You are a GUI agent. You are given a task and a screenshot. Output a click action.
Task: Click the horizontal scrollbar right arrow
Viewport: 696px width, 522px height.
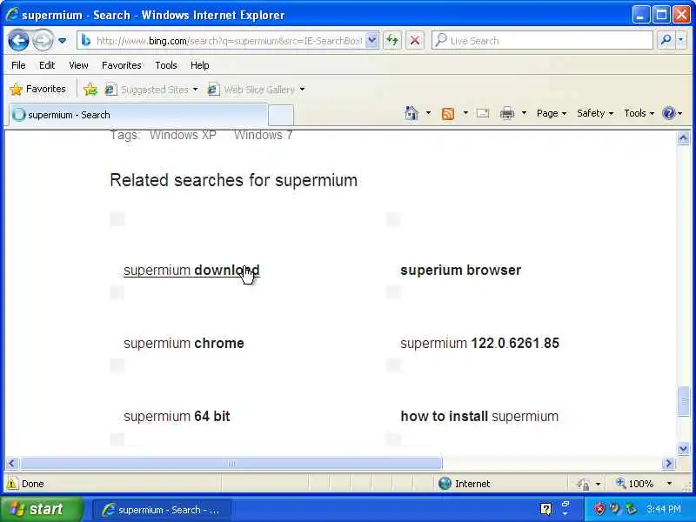coord(668,464)
